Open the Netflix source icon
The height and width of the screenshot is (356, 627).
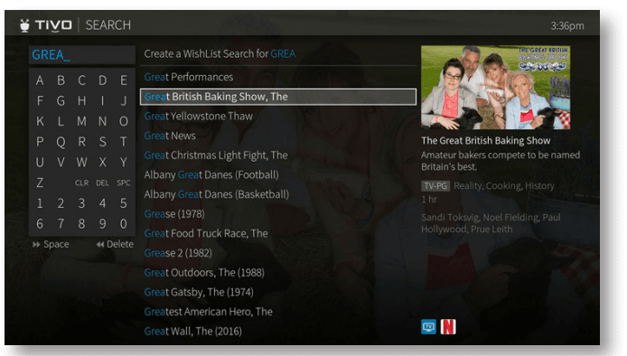coord(448,327)
